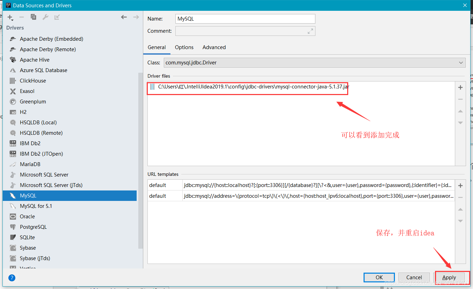Go forward with the right arrow icon
473x289 pixels.
[x=136, y=17]
